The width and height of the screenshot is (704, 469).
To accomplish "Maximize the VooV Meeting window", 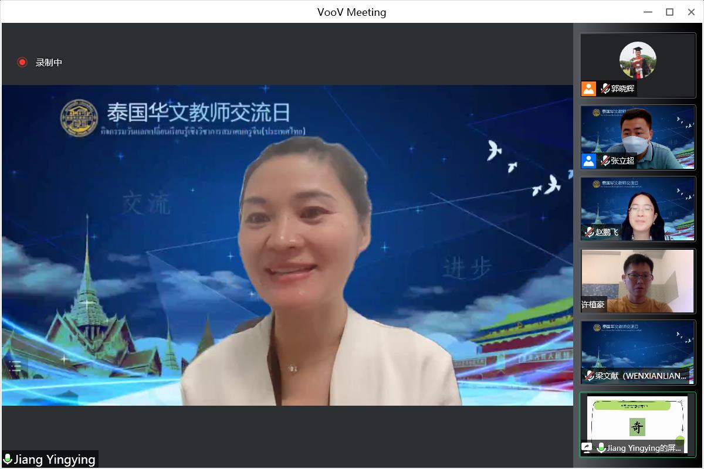I will click(669, 12).
